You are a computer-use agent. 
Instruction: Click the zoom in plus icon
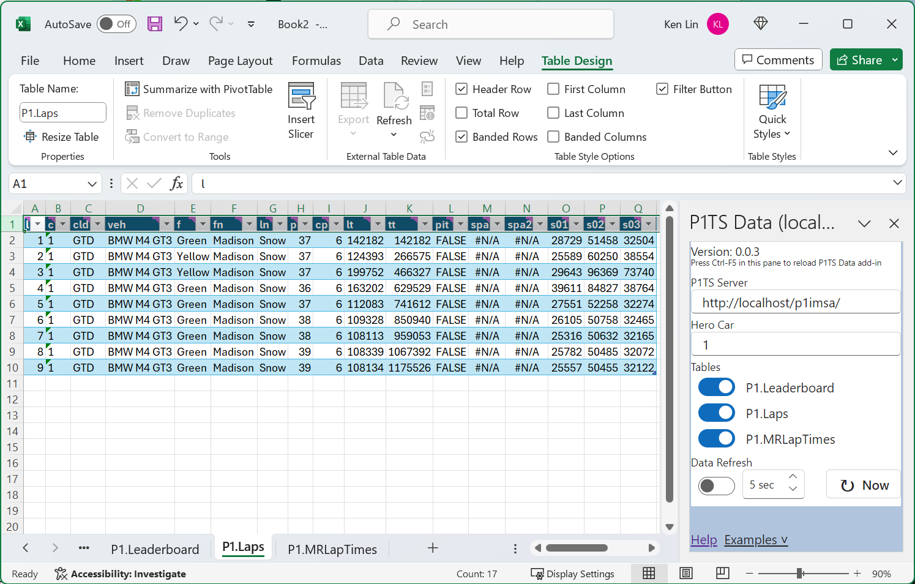[857, 574]
